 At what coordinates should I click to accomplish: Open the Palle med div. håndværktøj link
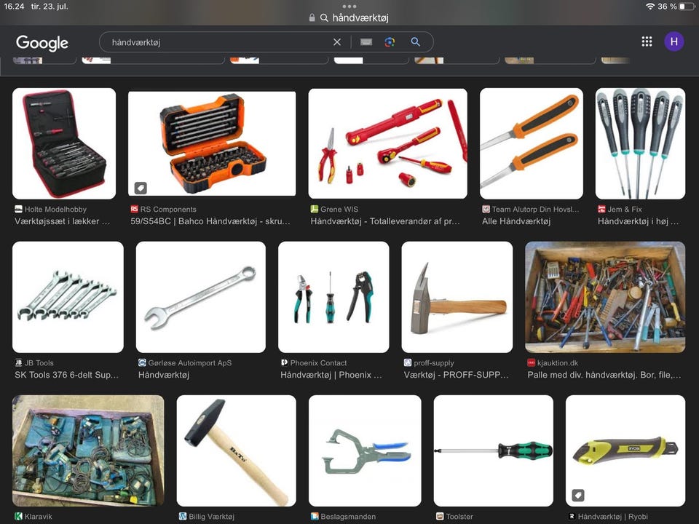(604, 375)
